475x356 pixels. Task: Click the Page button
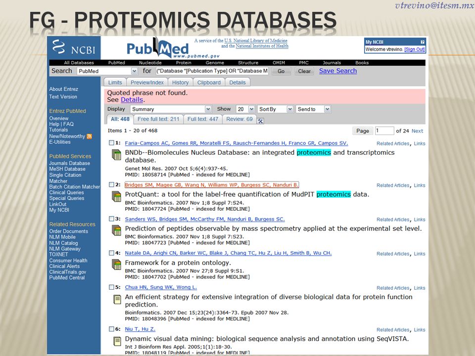click(363, 131)
